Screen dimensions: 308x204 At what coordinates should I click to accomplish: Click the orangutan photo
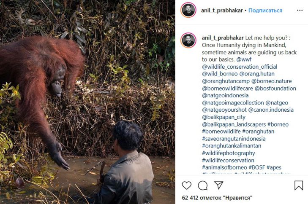[x=87, y=102]
